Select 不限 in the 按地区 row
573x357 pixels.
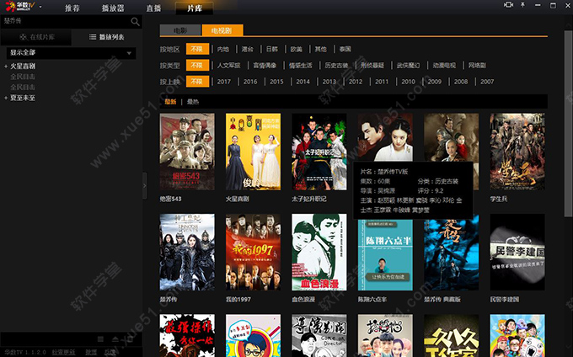tap(197, 49)
